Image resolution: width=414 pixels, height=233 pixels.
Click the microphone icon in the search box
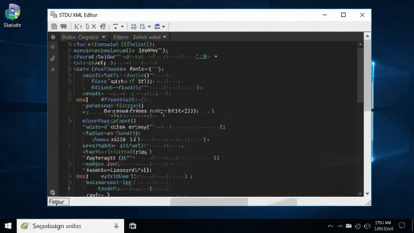click(116, 226)
